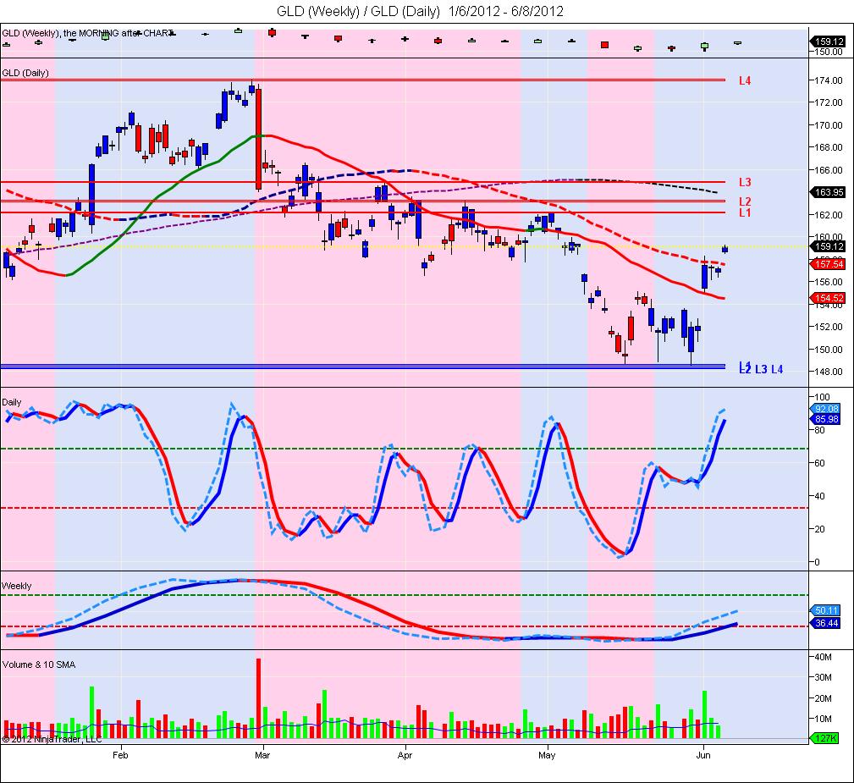The height and width of the screenshot is (783, 854).
Task: Click the "Volume & 10 SMA" panel label
Action: click(x=39, y=664)
